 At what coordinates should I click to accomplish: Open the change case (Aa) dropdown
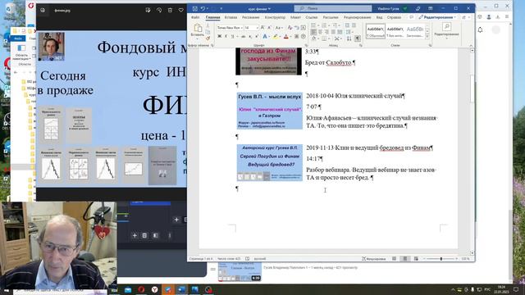(279, 27)
